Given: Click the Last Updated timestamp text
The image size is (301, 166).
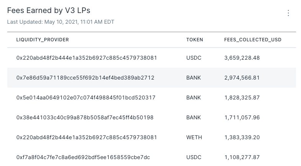Looking at the screenshot, I should tap(61, 22).
